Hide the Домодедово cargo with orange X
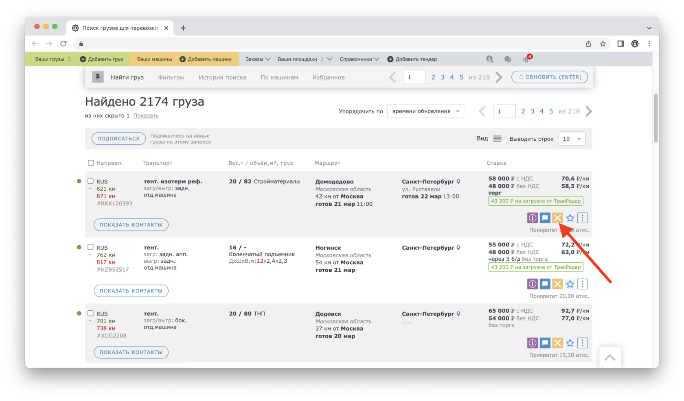Viewport: 684px width, 401px height. pyautogui.click(x=557, y=218)
